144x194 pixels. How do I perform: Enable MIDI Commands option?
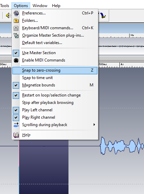pyautogui.click(x=55, y=60)
